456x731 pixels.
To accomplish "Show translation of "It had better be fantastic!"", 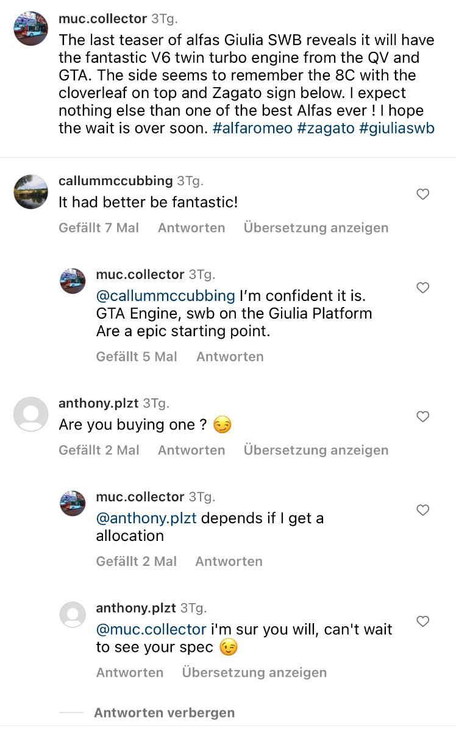I will [316, 228].
